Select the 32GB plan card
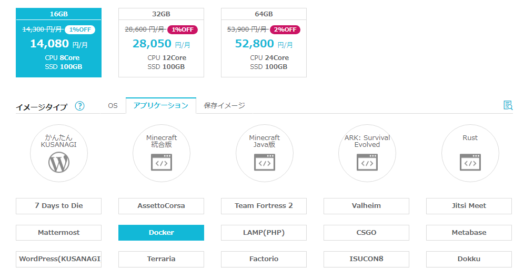 (x=161, y=43)
